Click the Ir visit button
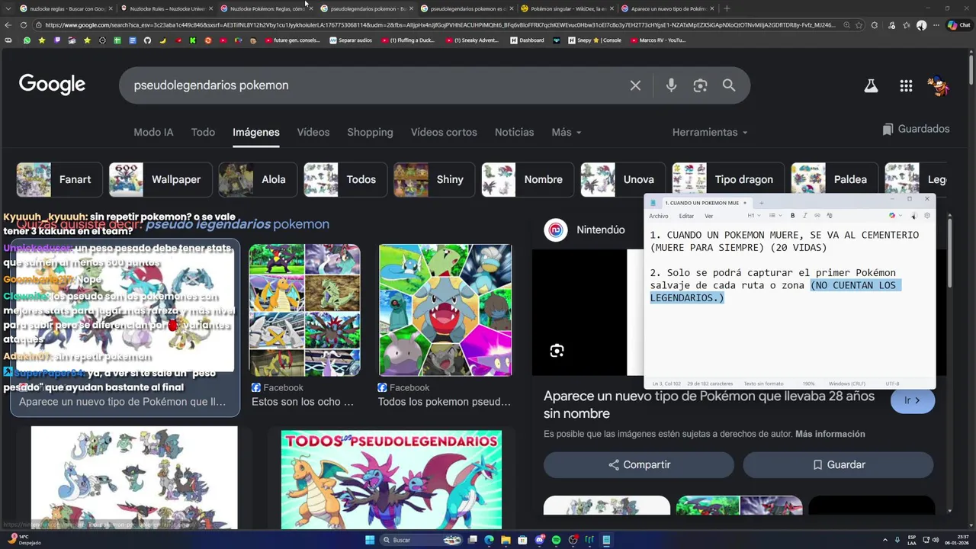Image resolution: width=976 pixels, height=549 pixels. (x=913, y=400)
